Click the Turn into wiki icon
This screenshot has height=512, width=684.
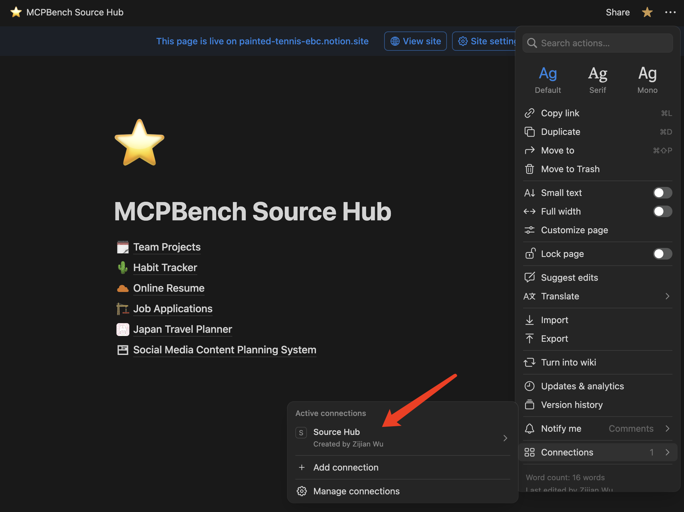529,362
